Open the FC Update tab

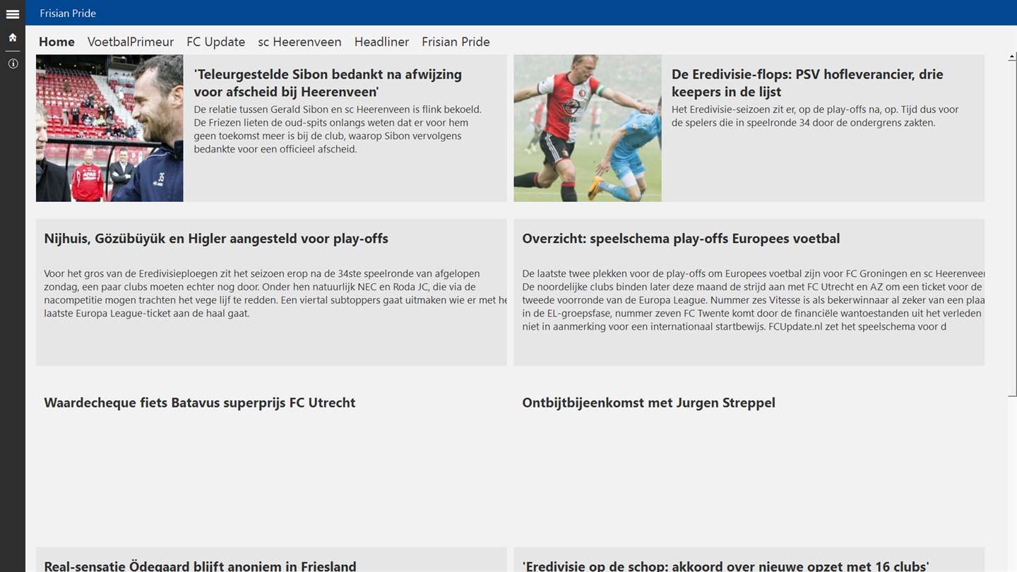click(x=215, y=42)
